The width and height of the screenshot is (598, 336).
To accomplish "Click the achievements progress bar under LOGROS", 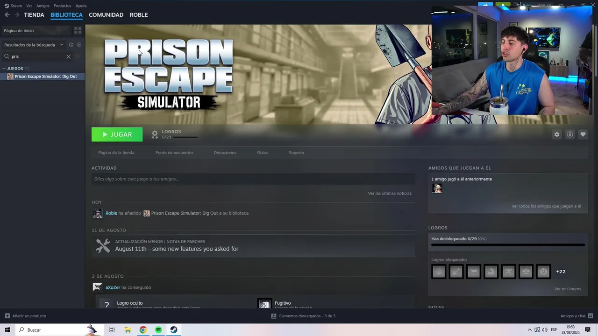I will point(185,137).
